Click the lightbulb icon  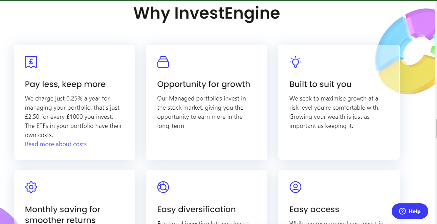tap(296, 62)
